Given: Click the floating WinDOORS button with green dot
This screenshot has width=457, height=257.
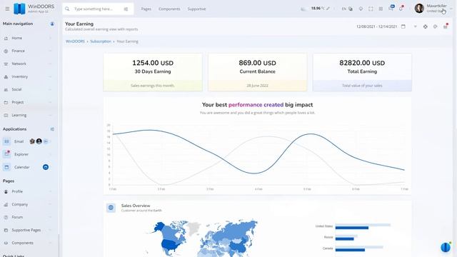Looking at the screenshot, I should 446,247.
